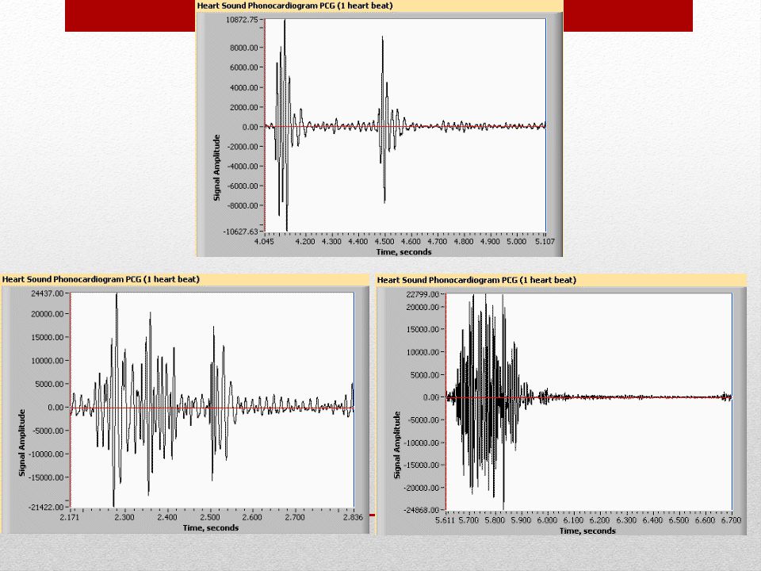
Task: Click the 4.500 time axis label
Action: coord(384,241)
